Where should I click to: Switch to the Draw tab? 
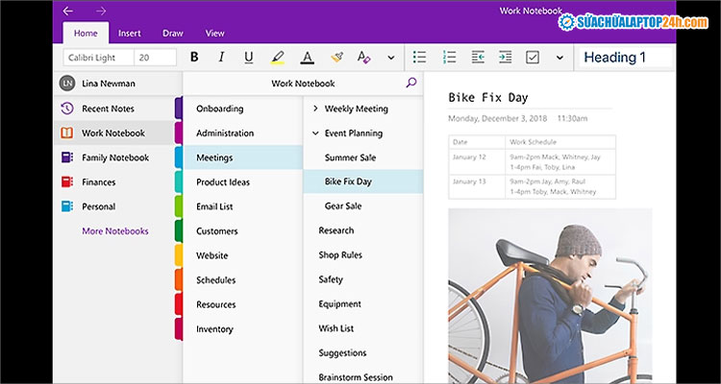[x=173, y=33]
